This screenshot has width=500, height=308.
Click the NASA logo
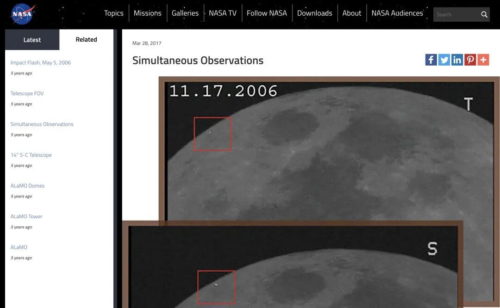[23, 14]
